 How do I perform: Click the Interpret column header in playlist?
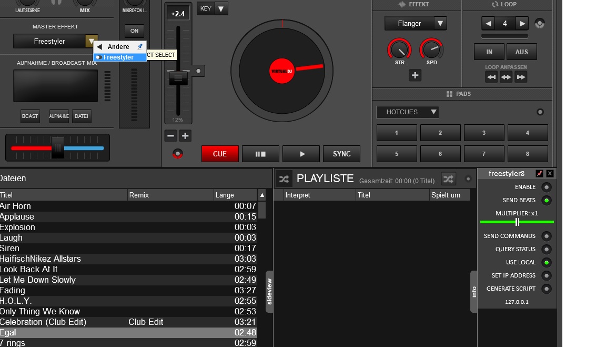[x=319, y=195]
